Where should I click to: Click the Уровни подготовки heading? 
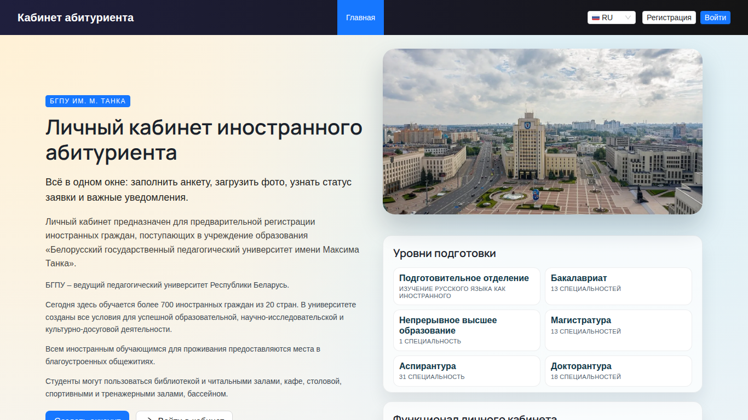pyautogui.click(x=445, y=253)
